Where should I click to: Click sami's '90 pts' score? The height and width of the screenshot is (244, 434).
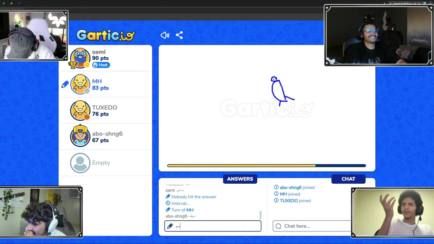click(100, 58)
